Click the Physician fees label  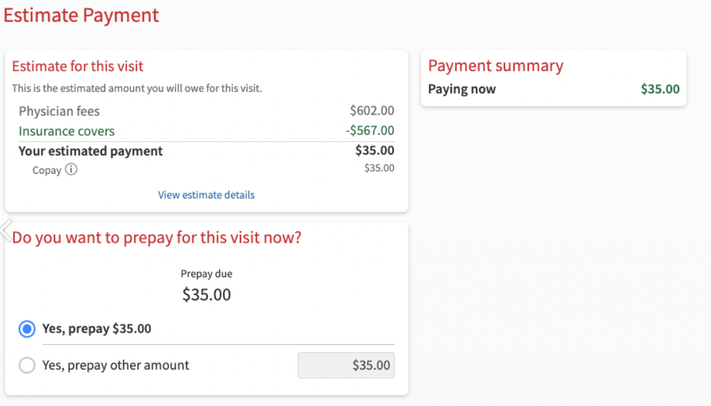pos(59,111)
